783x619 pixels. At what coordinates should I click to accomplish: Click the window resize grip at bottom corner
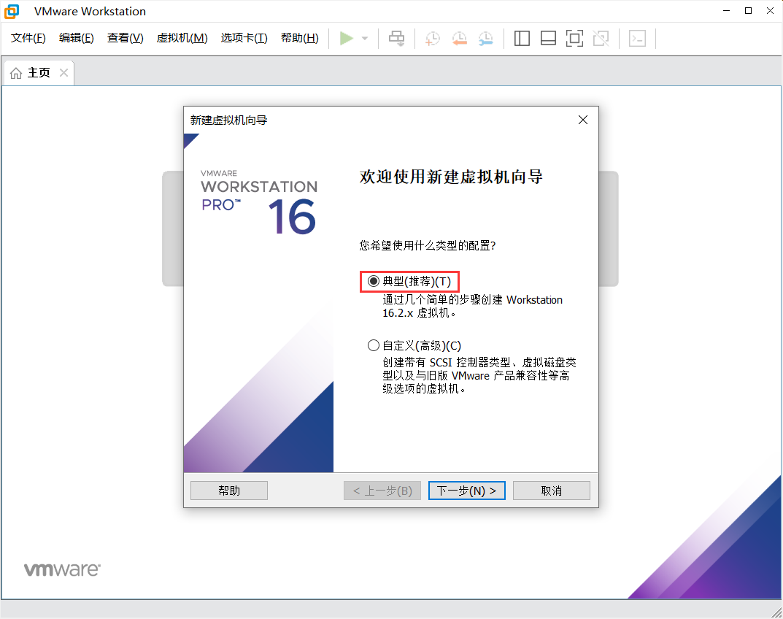click(776, 612)
